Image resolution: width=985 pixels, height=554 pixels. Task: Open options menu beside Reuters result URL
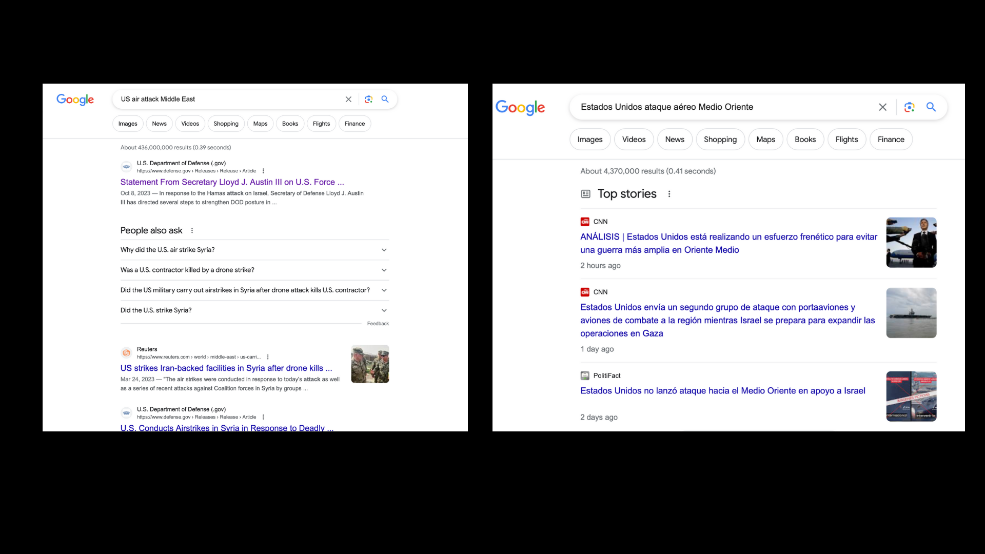click(268, 357)
